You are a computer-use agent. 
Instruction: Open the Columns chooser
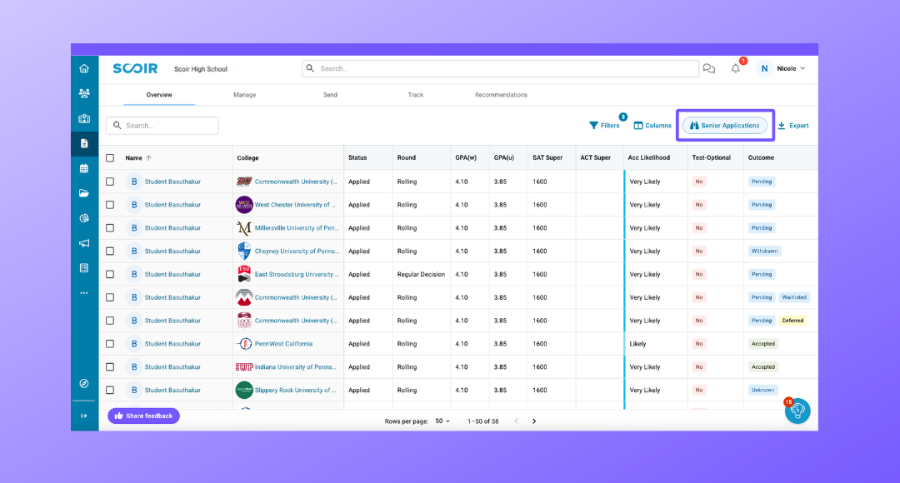tap(652, 125)
